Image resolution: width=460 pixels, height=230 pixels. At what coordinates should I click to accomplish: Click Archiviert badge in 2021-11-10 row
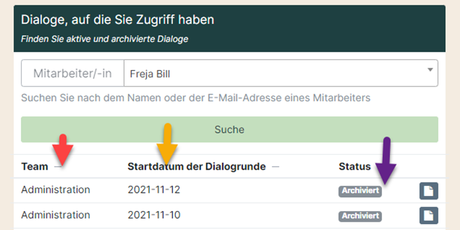[x=360, y=216]
